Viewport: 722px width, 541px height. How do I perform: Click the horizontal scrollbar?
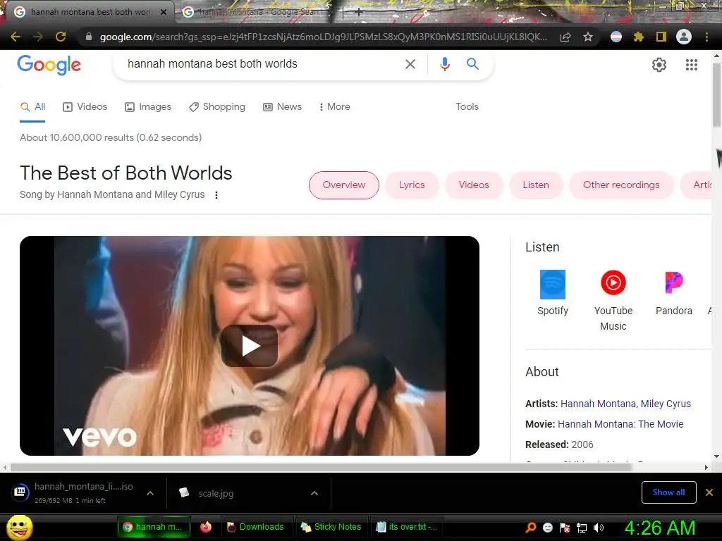[321, 468]
